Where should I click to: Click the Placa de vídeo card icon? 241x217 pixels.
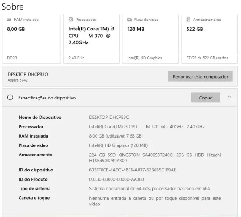tap(129, 20)
